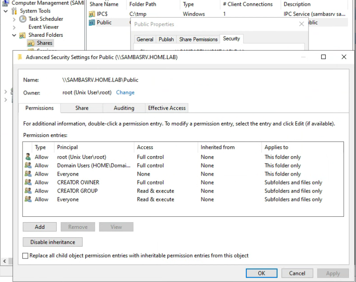Click the Task Scheduler clock icon
The image size is (356, 282).
23,19
